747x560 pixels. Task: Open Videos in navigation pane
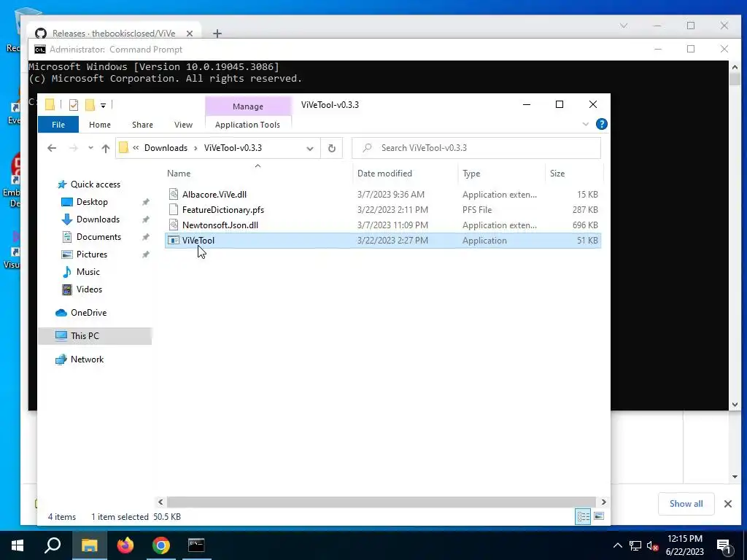pyautogui.click(x=89, y=289)
